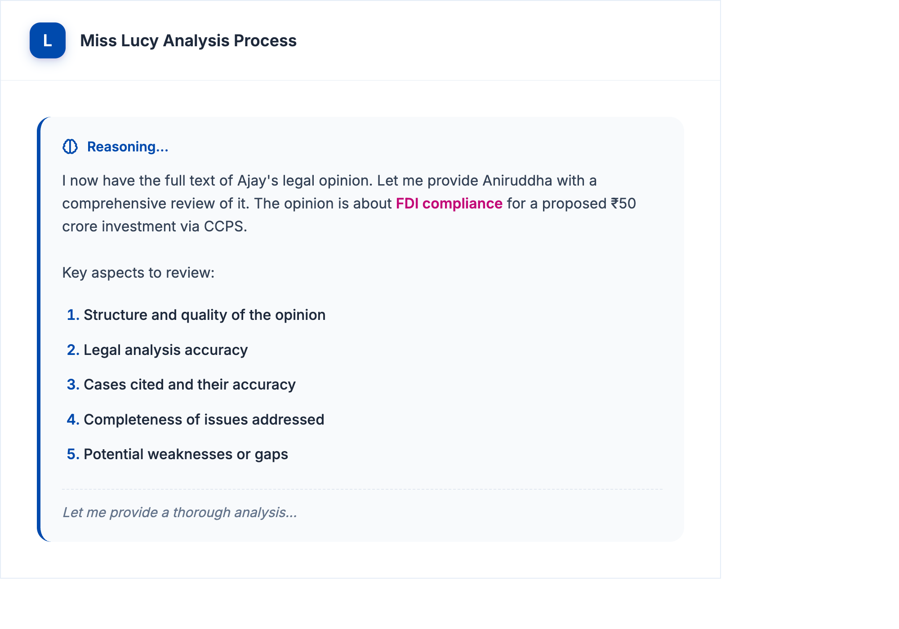Select the Legal analysis accuracy item
Screen dimensions: 899x629
pos(166,350)
